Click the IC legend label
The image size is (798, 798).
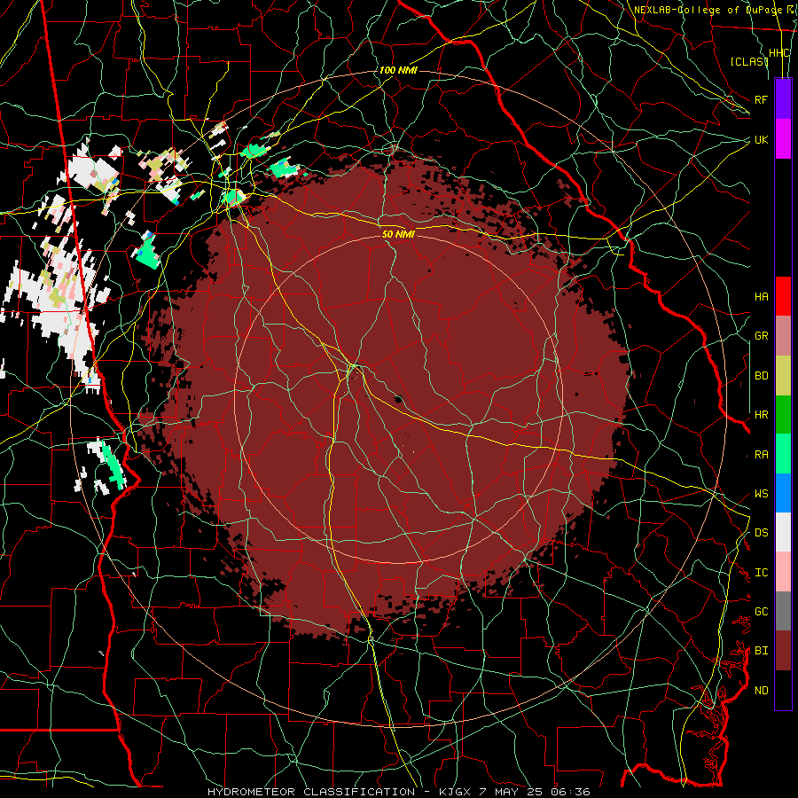tap(762, 573)
